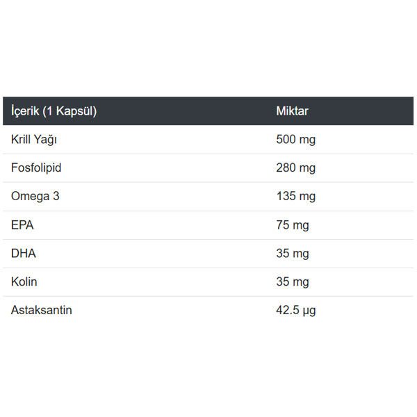Screen dimensions: 417x417
Task: Click the 35 mg value for DHA
Action: (293, 254)
